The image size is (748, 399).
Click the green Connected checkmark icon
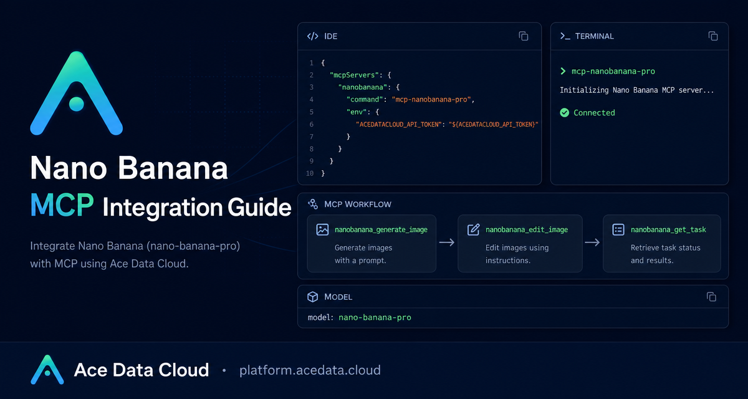(x=565, y=113)
